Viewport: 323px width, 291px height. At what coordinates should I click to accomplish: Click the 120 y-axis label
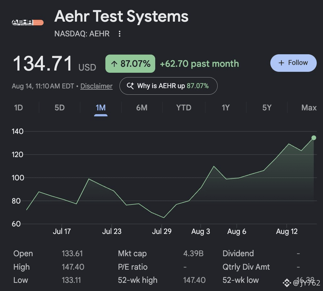pos(18,155)
